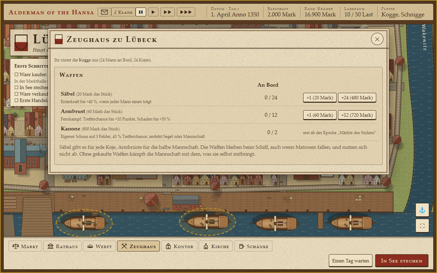The image size is (437, 273).
Task: Click the Märkte des Südens epoch note
Action: [339, 133]
